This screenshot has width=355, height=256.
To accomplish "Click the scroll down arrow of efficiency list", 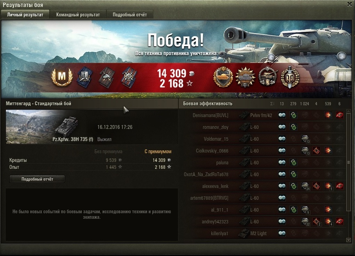I will coord(349,240).
